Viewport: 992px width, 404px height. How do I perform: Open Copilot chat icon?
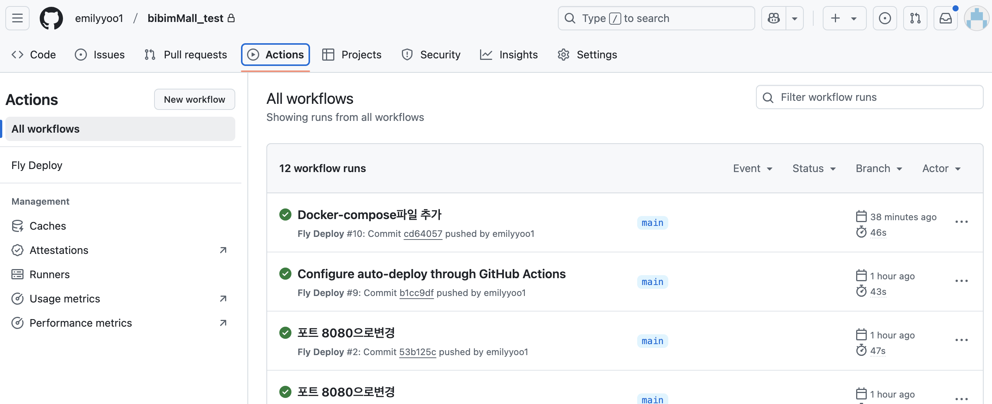tap(774, 18)
